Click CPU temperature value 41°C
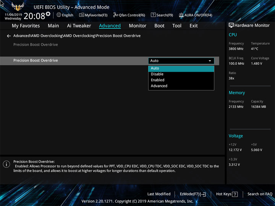 (254, 49)
